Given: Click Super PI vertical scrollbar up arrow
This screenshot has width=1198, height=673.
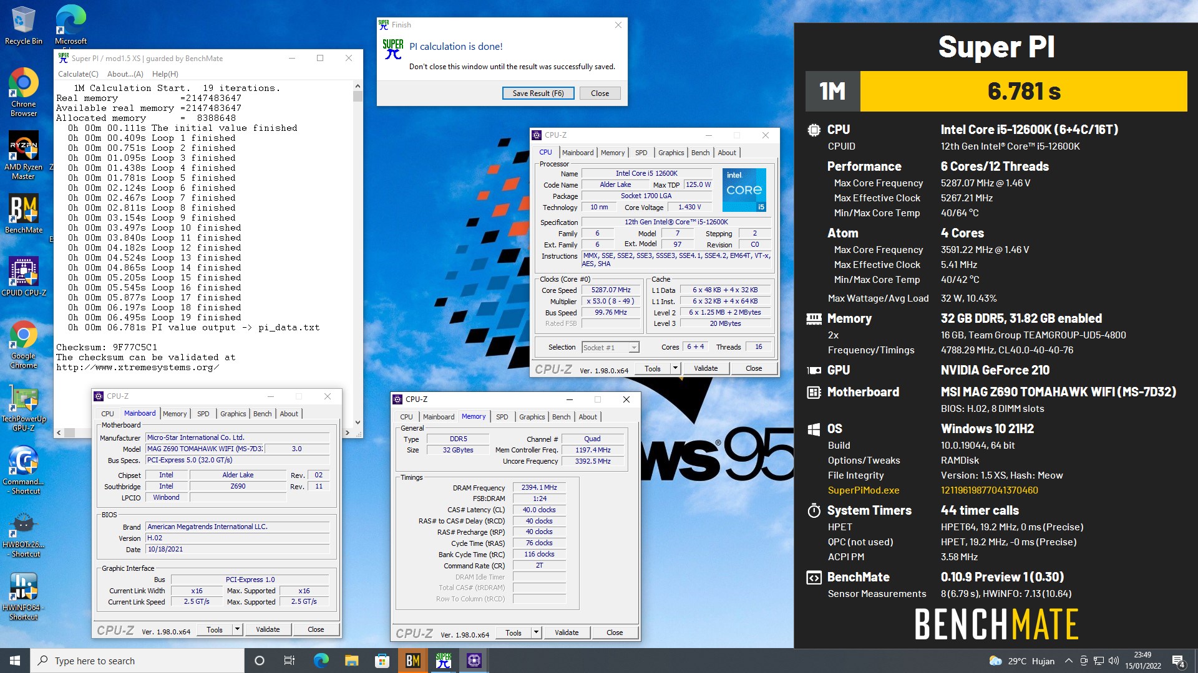Looking at the screenshot, I should [358, 86].
